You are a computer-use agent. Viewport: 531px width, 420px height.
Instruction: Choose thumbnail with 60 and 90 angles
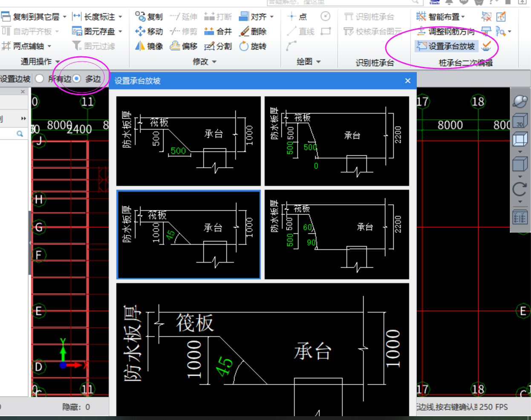pyautogui.click(x=337, y=235)
